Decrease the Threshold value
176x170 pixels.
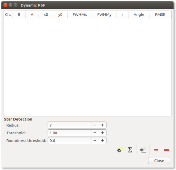point(95,133)
